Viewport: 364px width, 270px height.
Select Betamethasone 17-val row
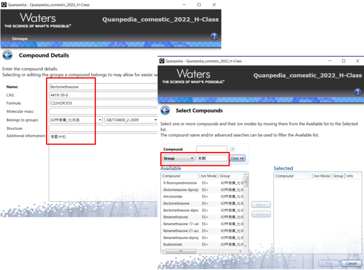[x=203, y=224]
